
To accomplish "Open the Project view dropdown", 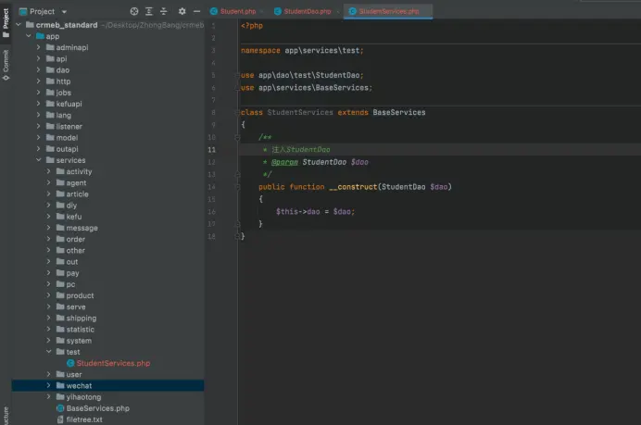I will 64,11.
